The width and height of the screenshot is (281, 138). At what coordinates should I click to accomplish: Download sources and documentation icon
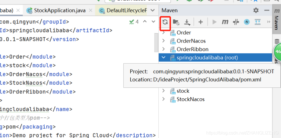[x=187, y=22]
